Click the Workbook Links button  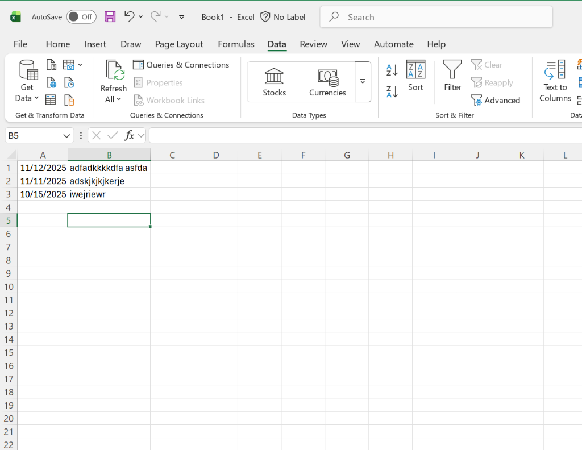(x=169, y=100)
